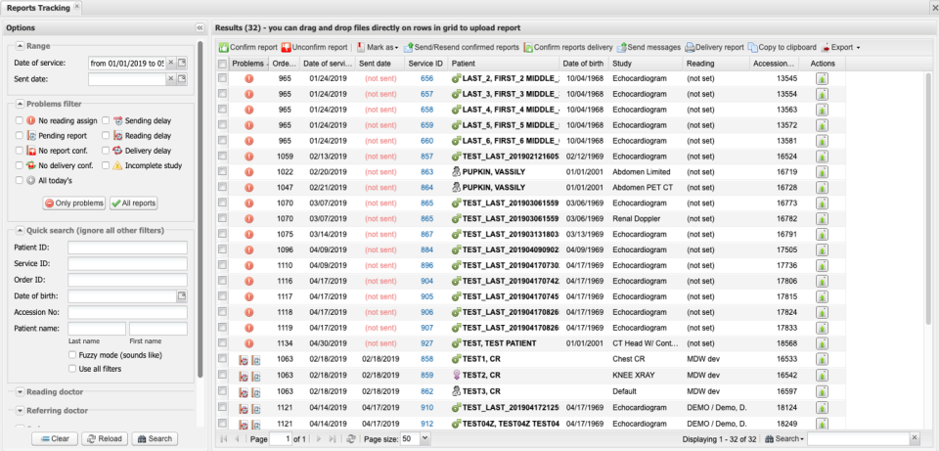Click problem alert icon in Service 927 row
Image resolution: width=939 pixels, height=451 pixels.
(249, 343)
